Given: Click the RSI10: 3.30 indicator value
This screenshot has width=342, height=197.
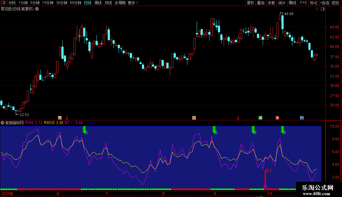Looking at the screenshot, I should [54, 123].
